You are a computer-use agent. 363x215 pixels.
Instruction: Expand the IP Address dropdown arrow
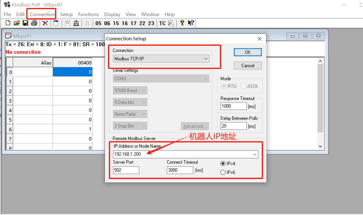pyautogui.click(x=255, y=155)
